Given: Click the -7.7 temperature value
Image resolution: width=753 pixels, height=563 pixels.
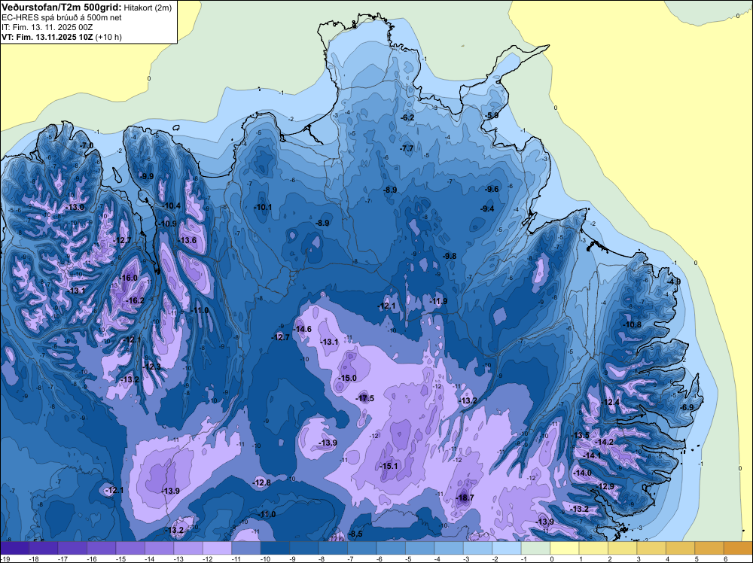Looking at the screenshot, I should click(x=407, y=149).
